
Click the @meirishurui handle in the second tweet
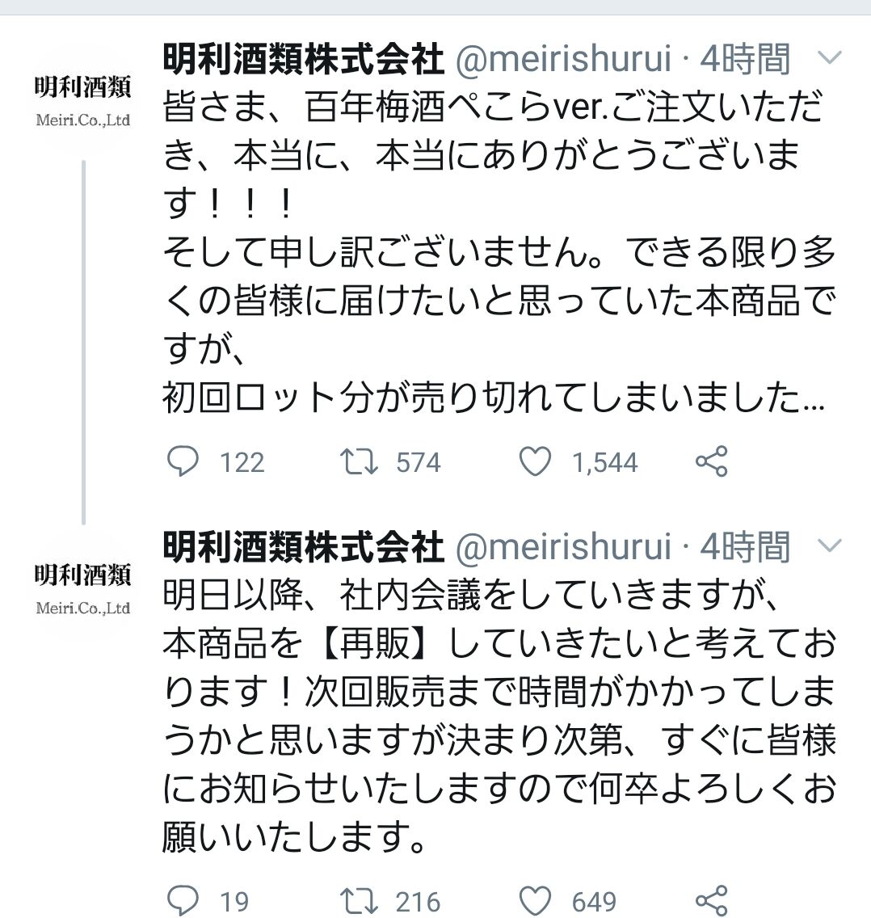(x=564, y=547)
